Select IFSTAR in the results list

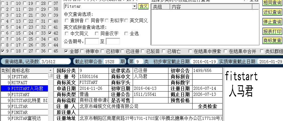(29, 77)
